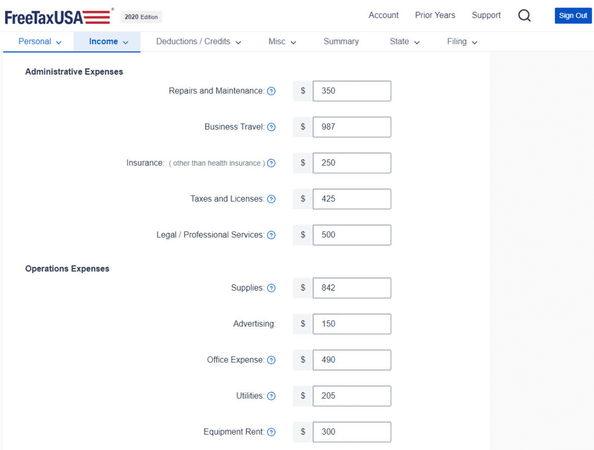The image size is (594, 450).
Task: Focus the Utilities amount field
Action: 352,396
